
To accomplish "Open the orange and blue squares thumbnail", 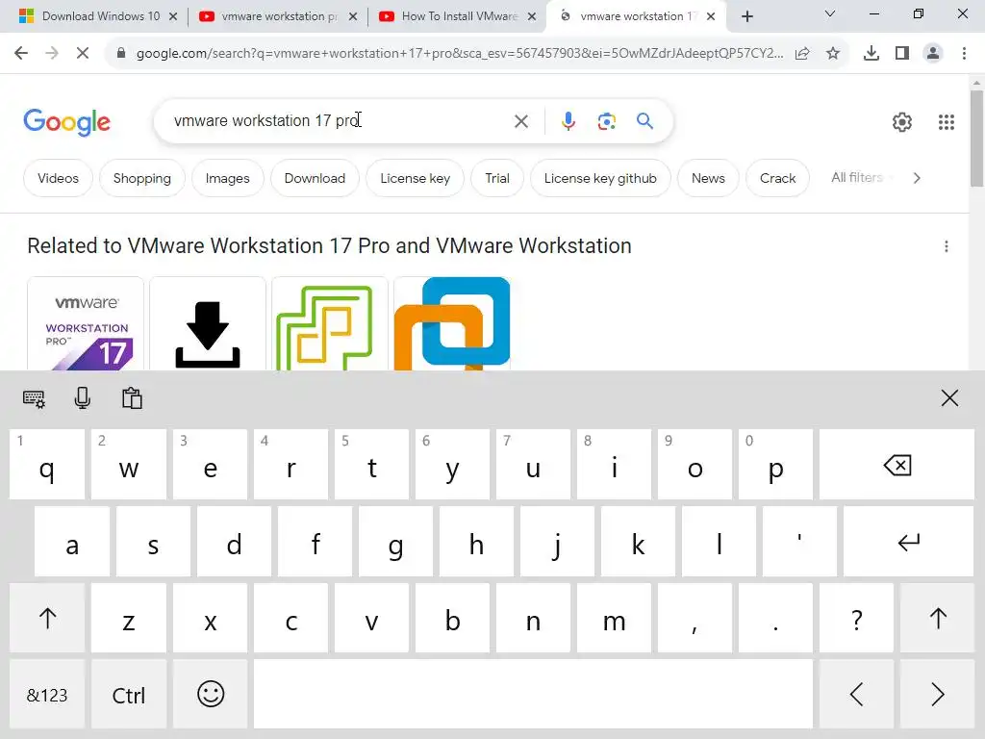I will (x=452, y=323).
